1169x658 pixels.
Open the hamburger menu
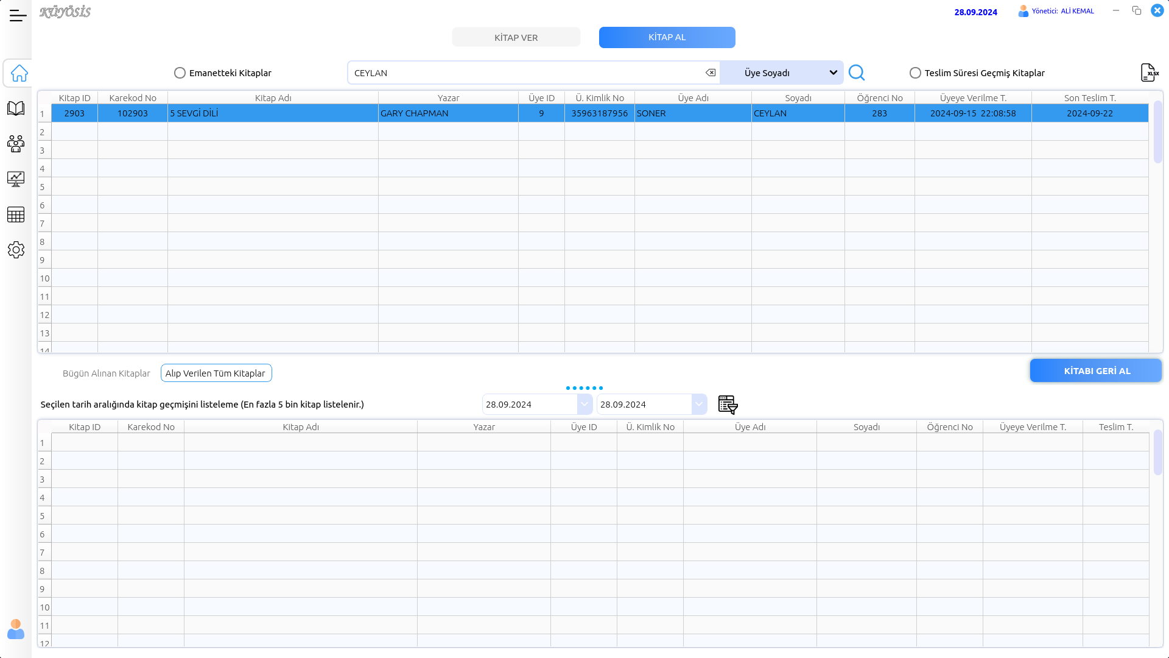coord(18,16)
